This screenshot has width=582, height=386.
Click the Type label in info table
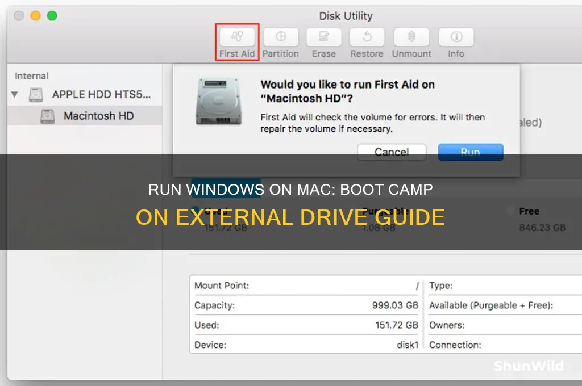[440, 286]
